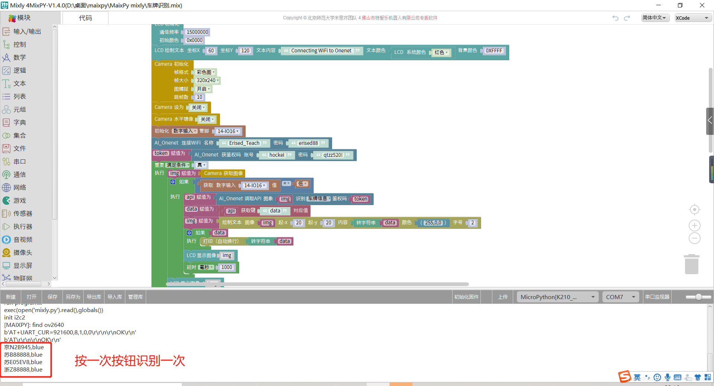The image size is (714, 386).
Task: Click the 新建 button
Action: tap(11, 297)
